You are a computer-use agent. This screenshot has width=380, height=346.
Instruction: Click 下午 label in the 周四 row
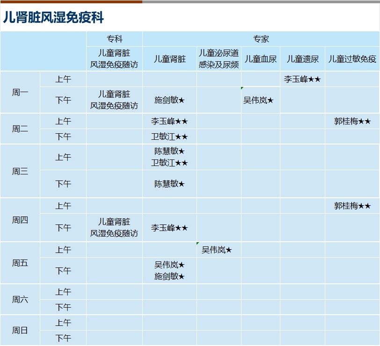coord(63,228)
